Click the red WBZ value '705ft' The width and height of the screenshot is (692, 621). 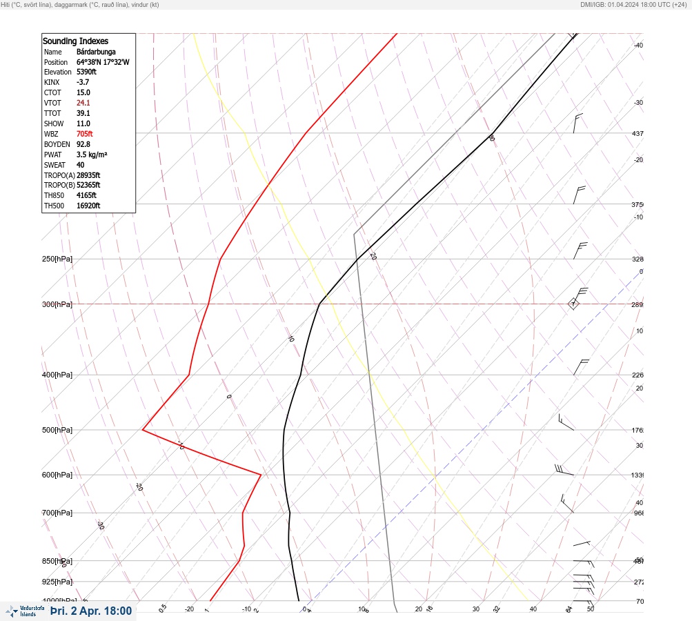[85, 134]
